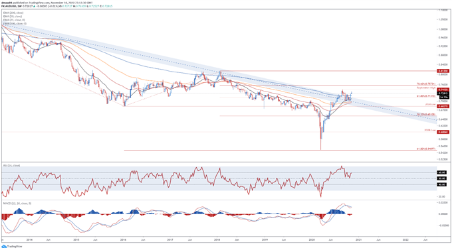This screenshot has height=250, width=452.
Task: Click the 0.6827 red price label
Action: click(443, 107)
